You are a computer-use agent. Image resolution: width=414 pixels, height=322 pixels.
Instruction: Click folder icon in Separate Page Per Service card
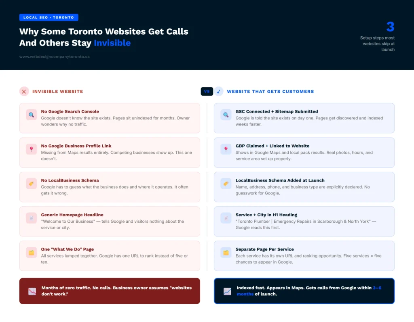pos(226,253)
